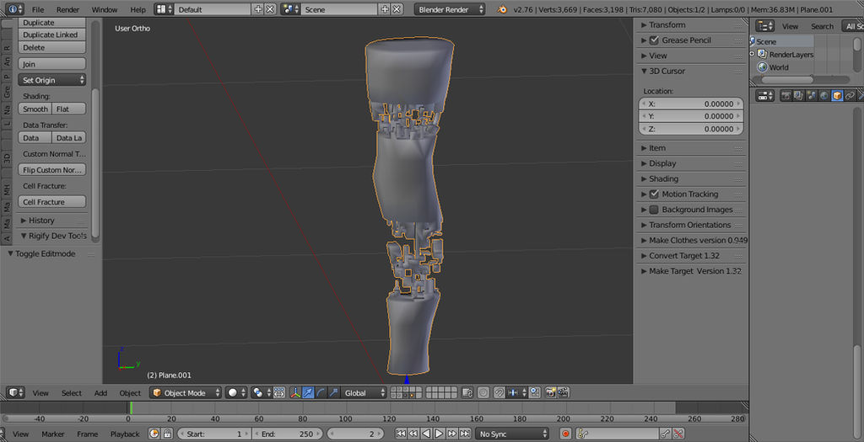
Task: Open the Info editor type icon
Action: [15, 9]
